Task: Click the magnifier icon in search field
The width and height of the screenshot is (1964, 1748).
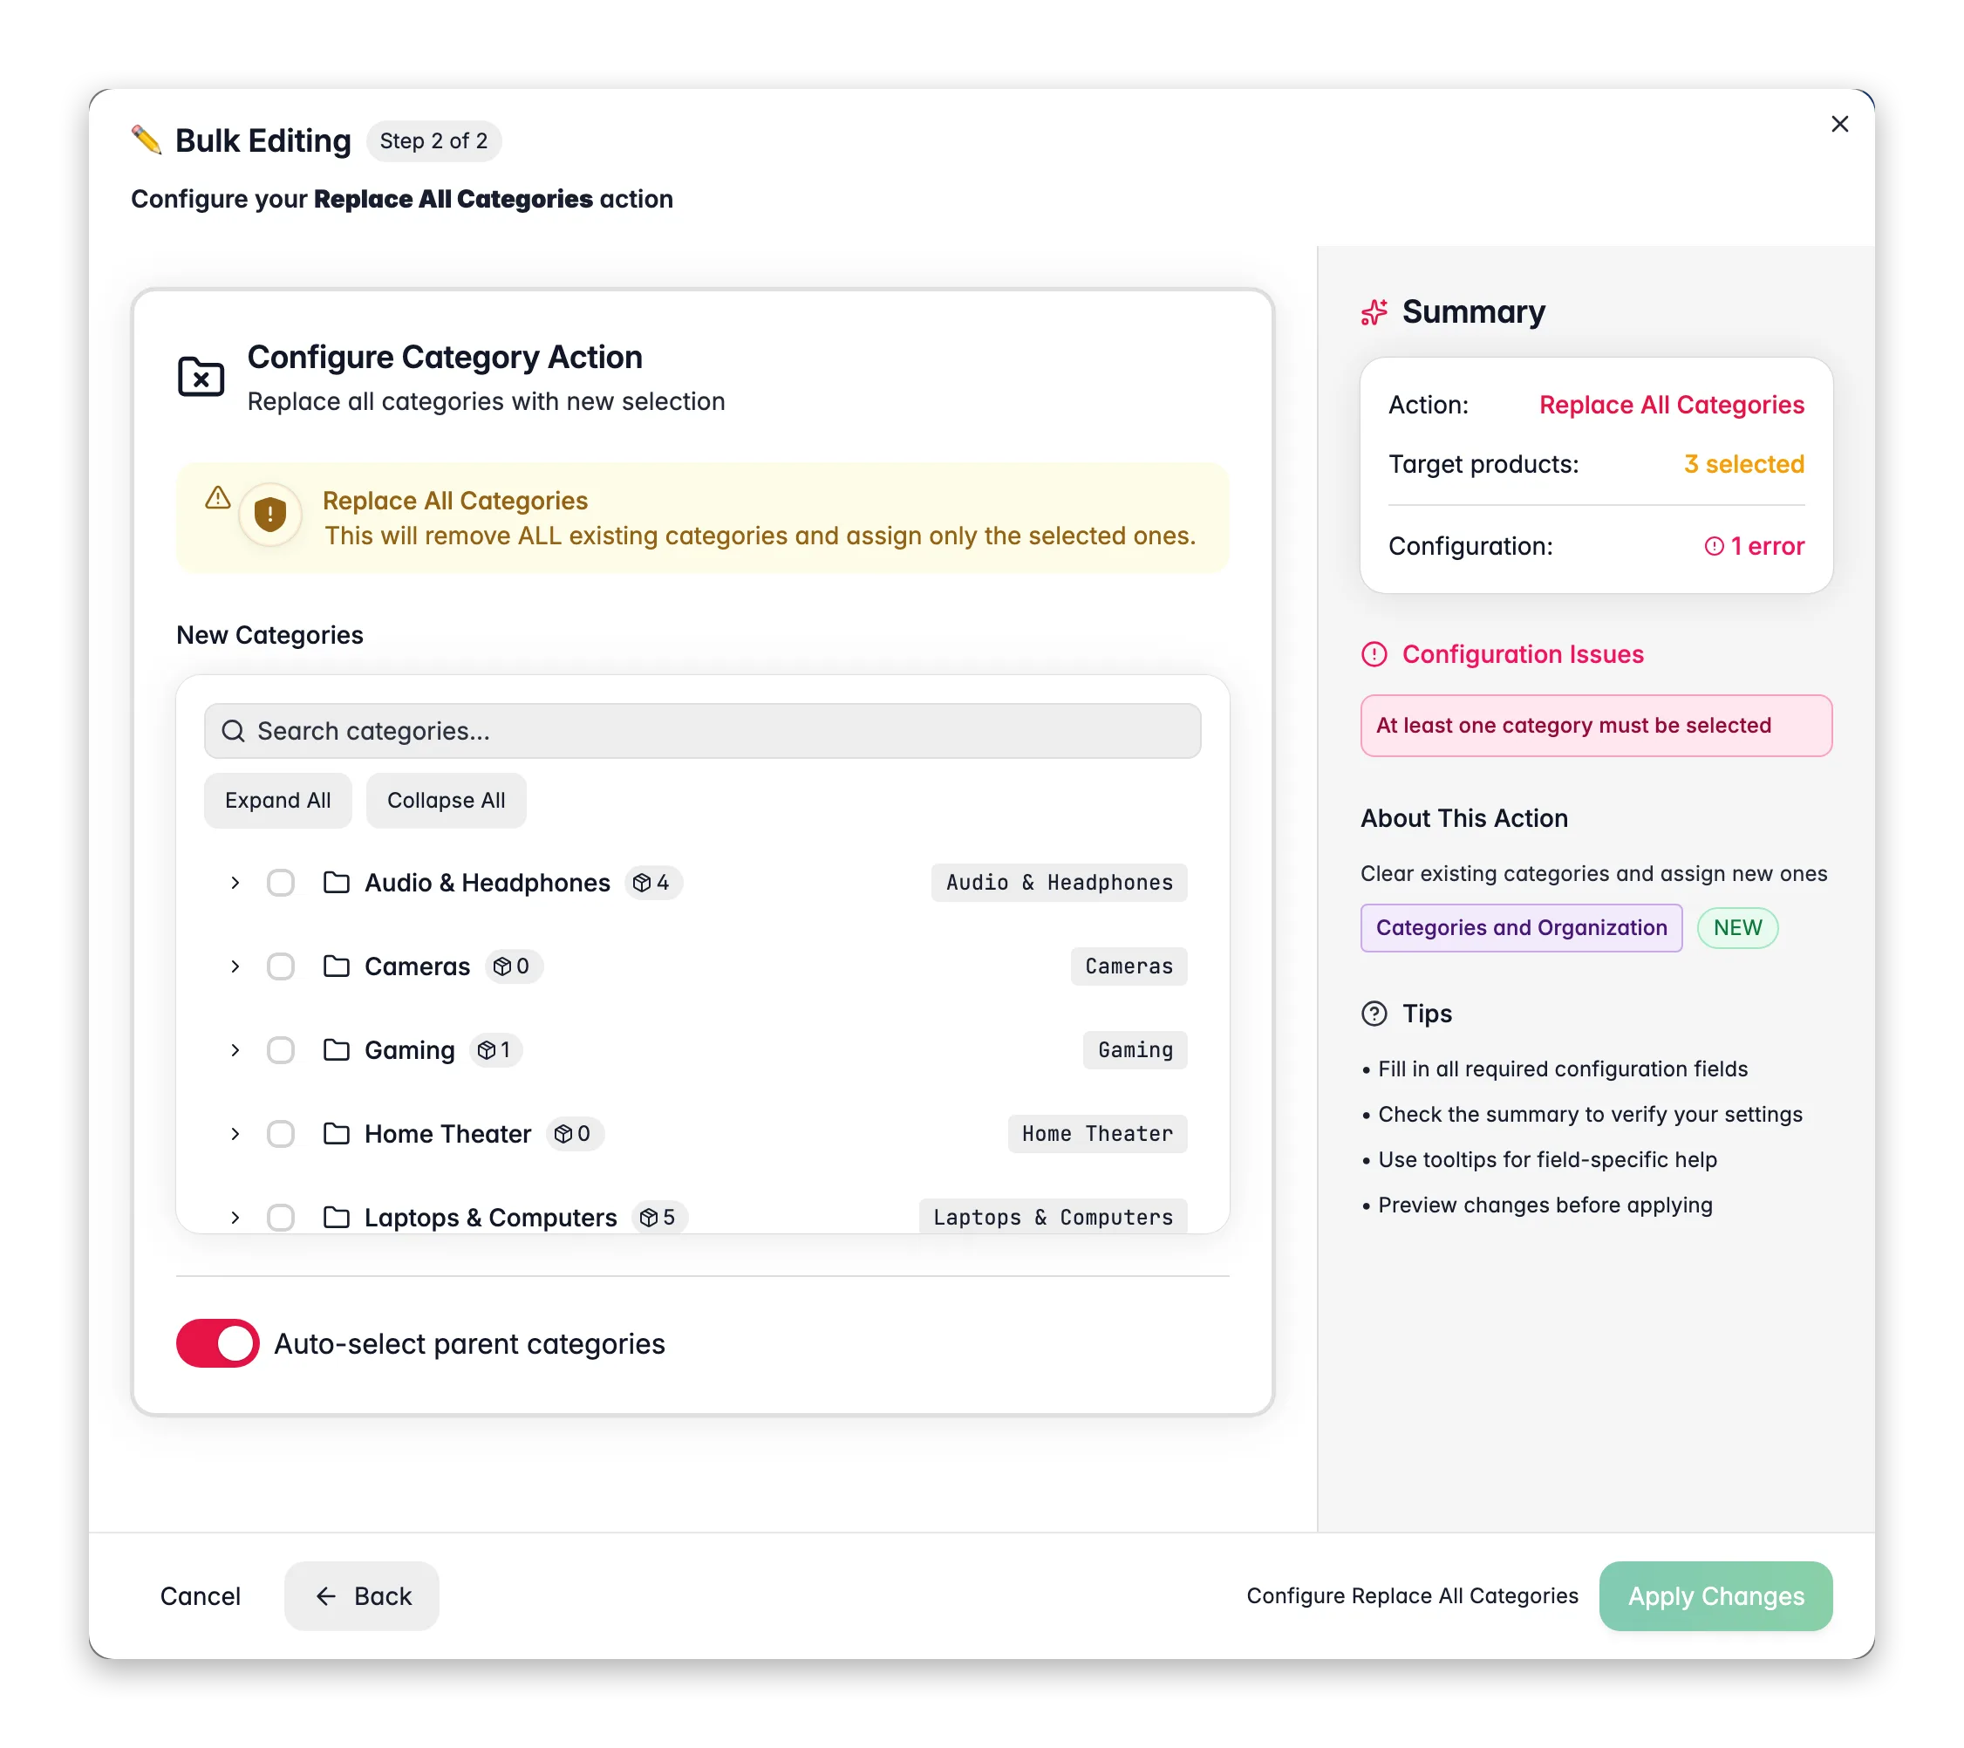Action: [234, 731]
